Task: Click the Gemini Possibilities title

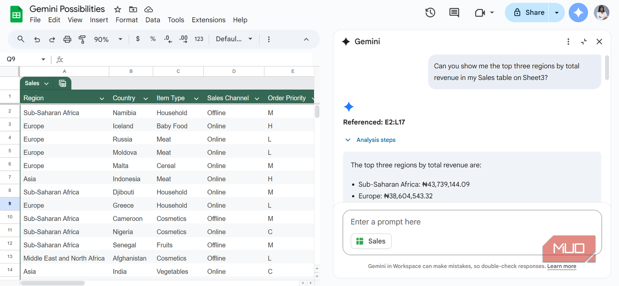Action: coord(67,9)
